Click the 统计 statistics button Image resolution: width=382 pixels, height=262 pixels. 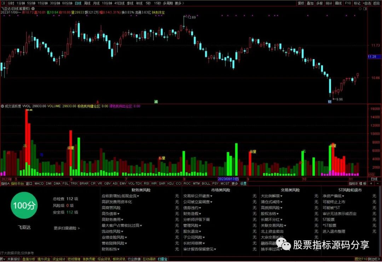(x=329, y=3)
